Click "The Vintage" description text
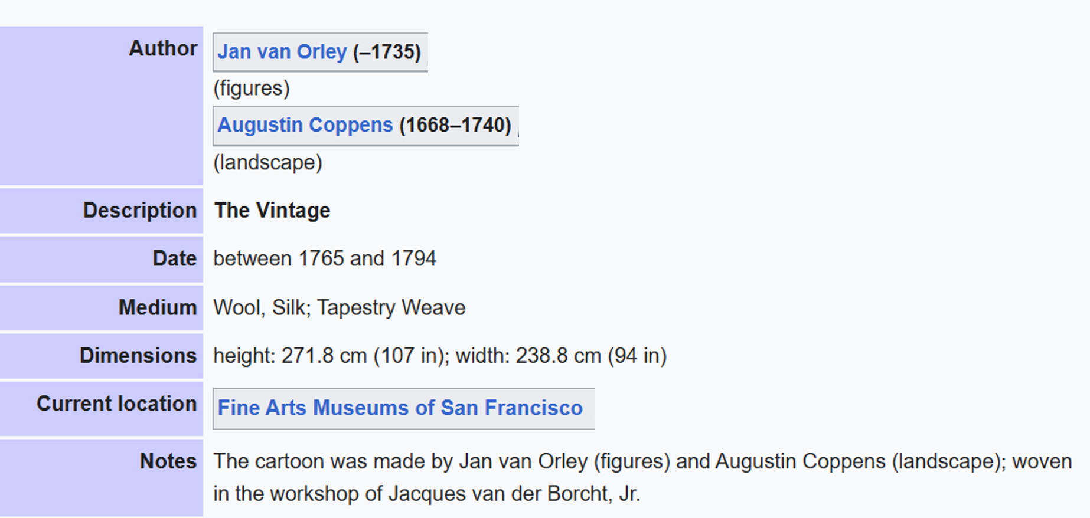The image size is (1090, 518). (272, 211)
